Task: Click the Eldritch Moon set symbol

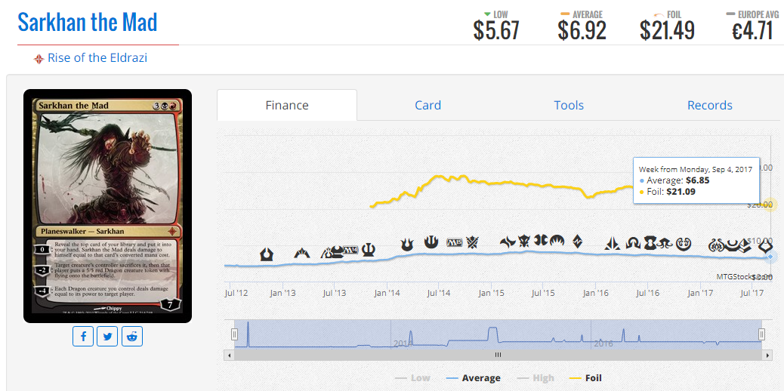Action: (666, 243)
